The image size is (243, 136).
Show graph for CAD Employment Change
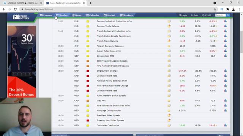tap(225, 71)
